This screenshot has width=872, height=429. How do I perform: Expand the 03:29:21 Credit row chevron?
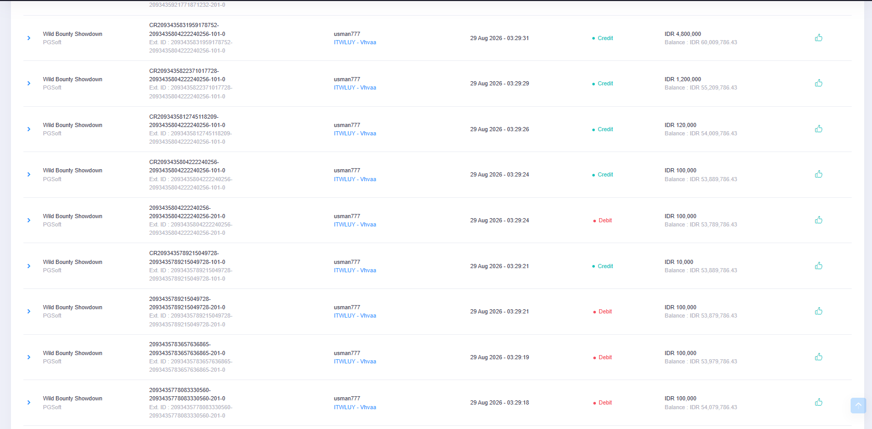point(29,266)
